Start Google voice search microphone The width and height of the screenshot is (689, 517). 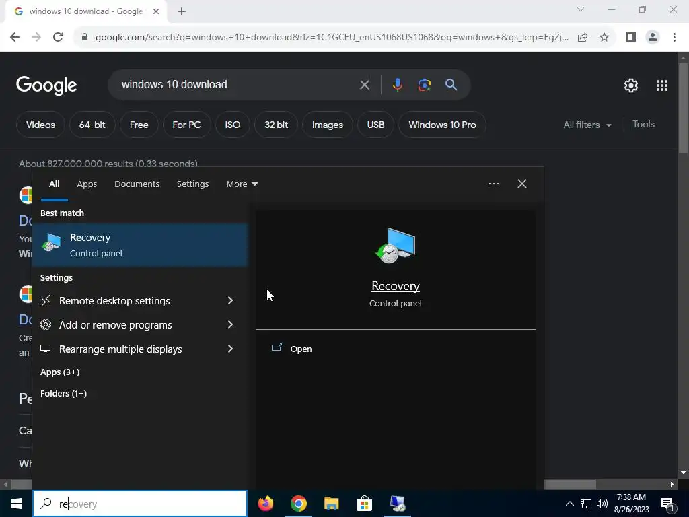[x=397, y=84]
